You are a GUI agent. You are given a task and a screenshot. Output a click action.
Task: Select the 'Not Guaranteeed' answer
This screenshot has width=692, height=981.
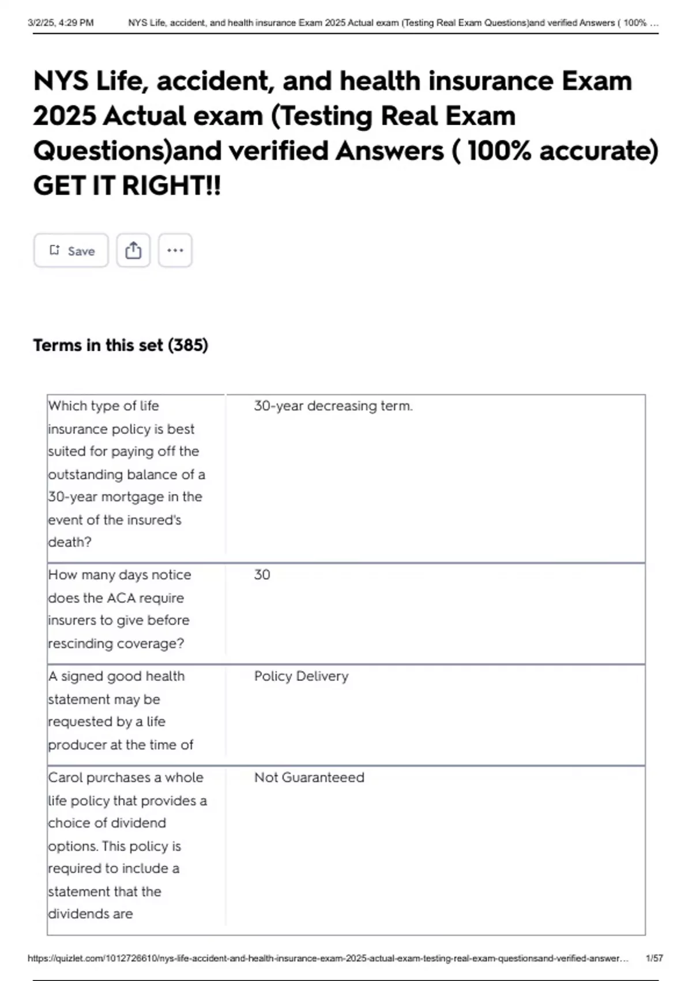tap(309, 777)
